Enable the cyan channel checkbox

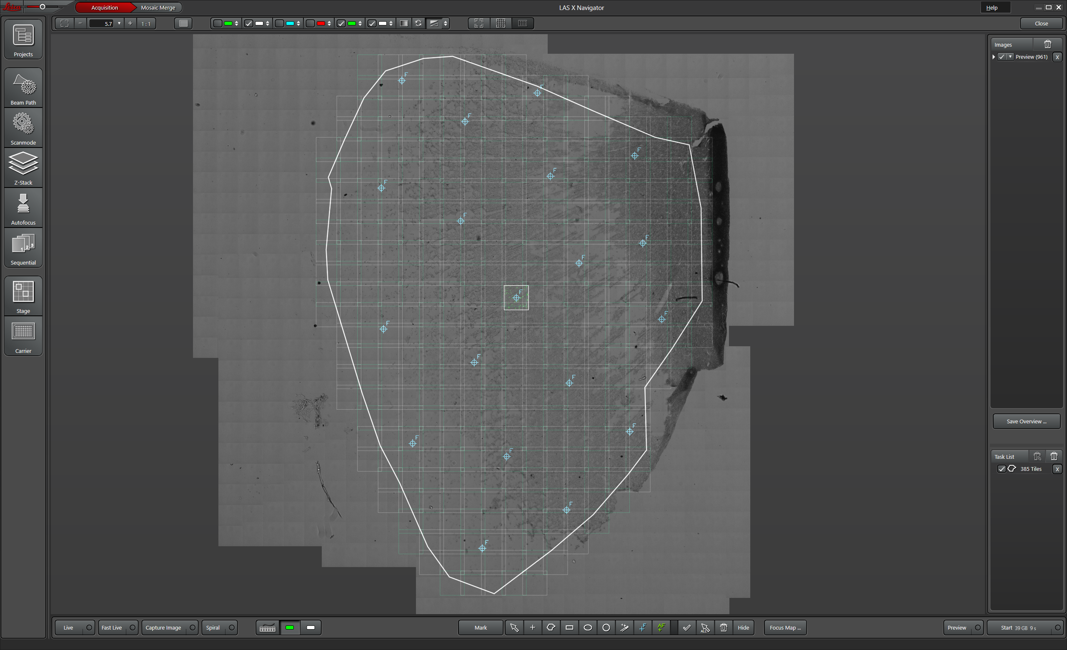click(280, 23)
